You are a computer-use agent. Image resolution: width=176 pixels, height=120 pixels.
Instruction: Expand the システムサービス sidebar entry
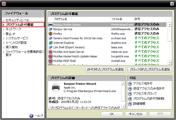click(x=17, y=38)
